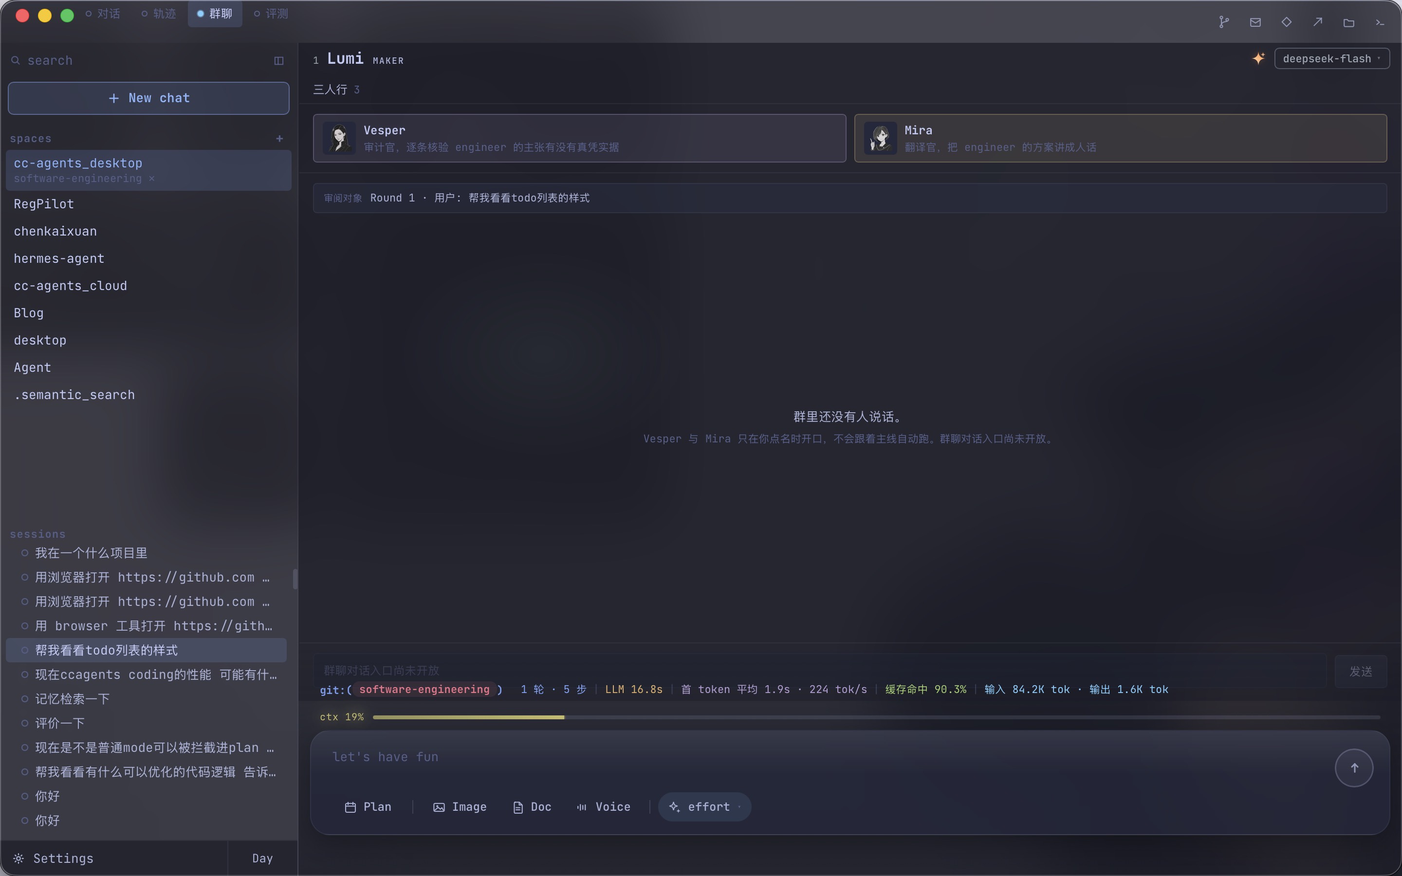Image resolution: width=1402 pixels, height=876 pixels.
Task: Click the orange sparkle icon near model selector
Action: pyautogui.click(x=1258, y=58)
